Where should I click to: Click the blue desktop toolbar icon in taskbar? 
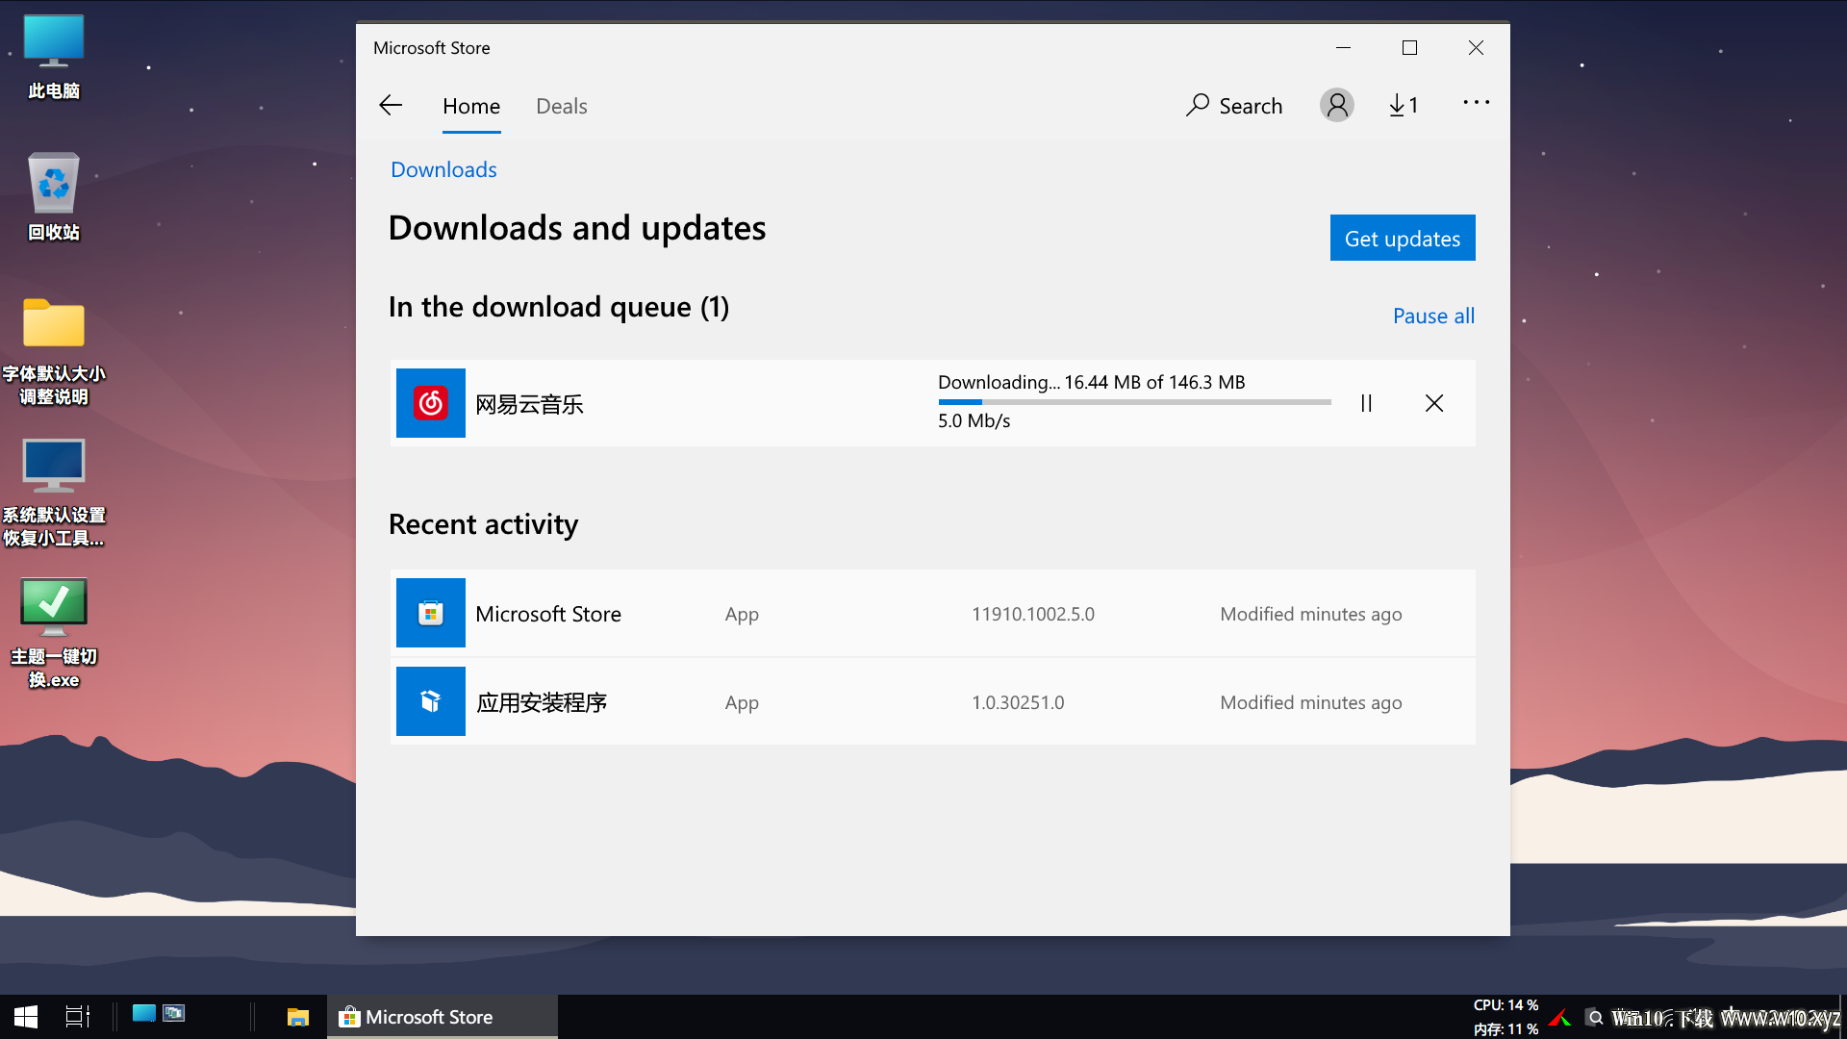tap(144, 1013)
